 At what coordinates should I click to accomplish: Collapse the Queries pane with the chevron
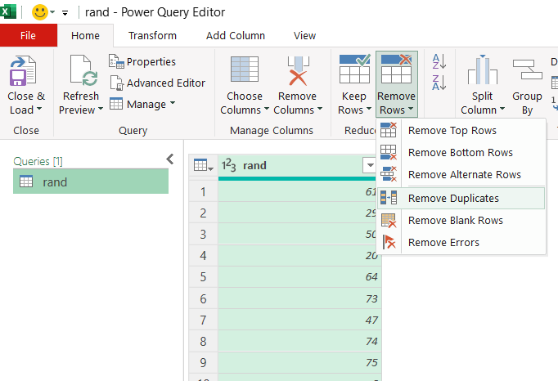(x=170, y=159)
